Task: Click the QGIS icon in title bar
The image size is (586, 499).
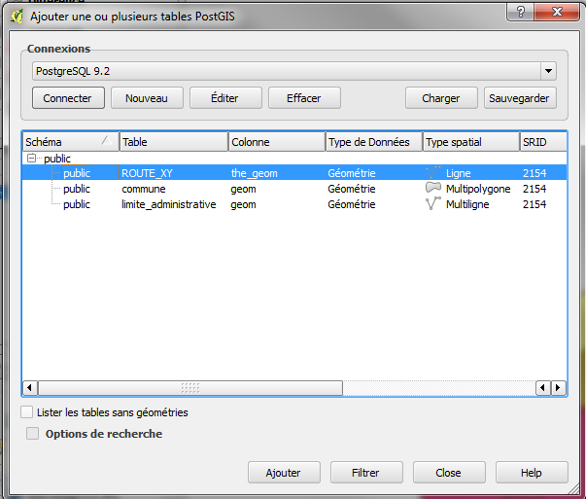Action: [x=16, y=16]
